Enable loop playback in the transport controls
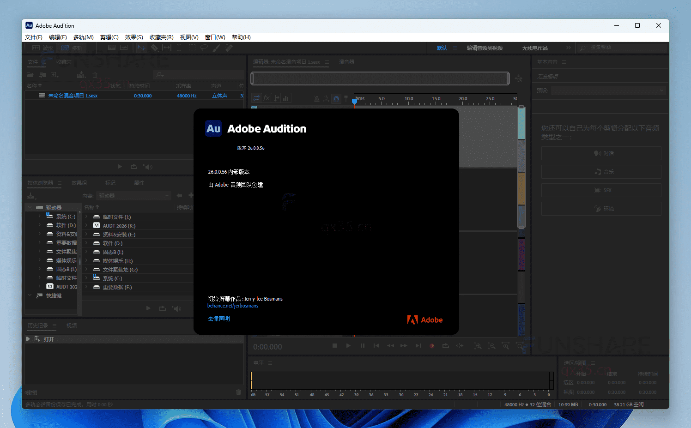Viewport: 691px width, 428px height. (x=445, y=345)
